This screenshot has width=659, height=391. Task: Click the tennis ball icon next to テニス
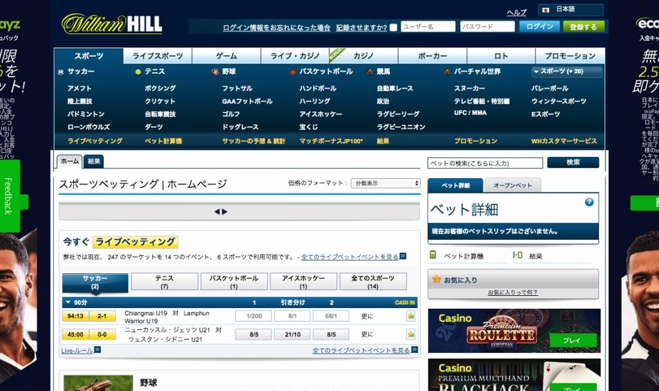coord(138,72)
